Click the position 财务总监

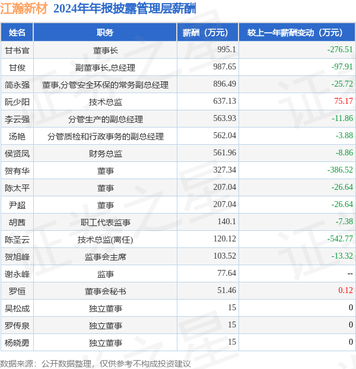coord(105,154)
